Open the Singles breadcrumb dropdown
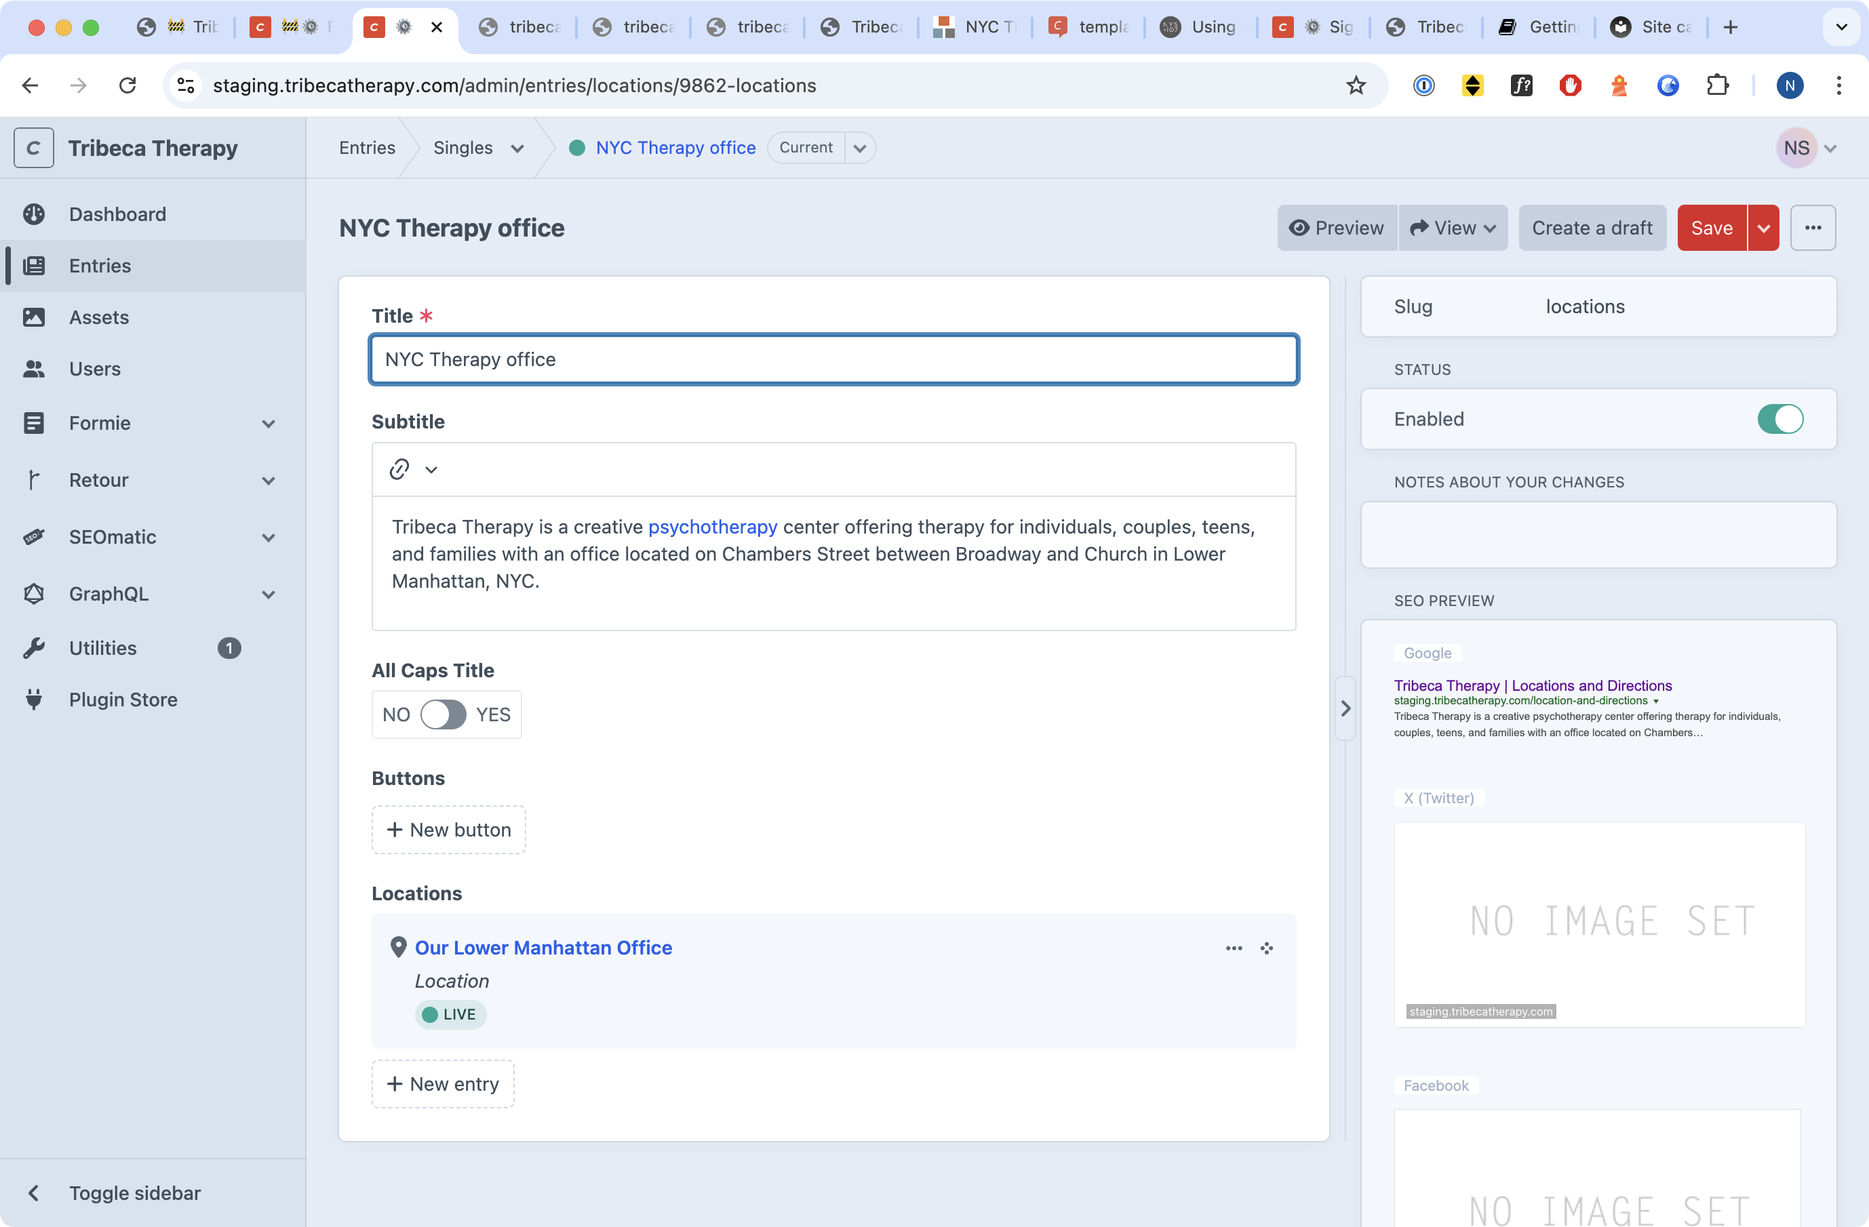The height and width of the screenshot is (1227, 1869). tap(517, 148)
